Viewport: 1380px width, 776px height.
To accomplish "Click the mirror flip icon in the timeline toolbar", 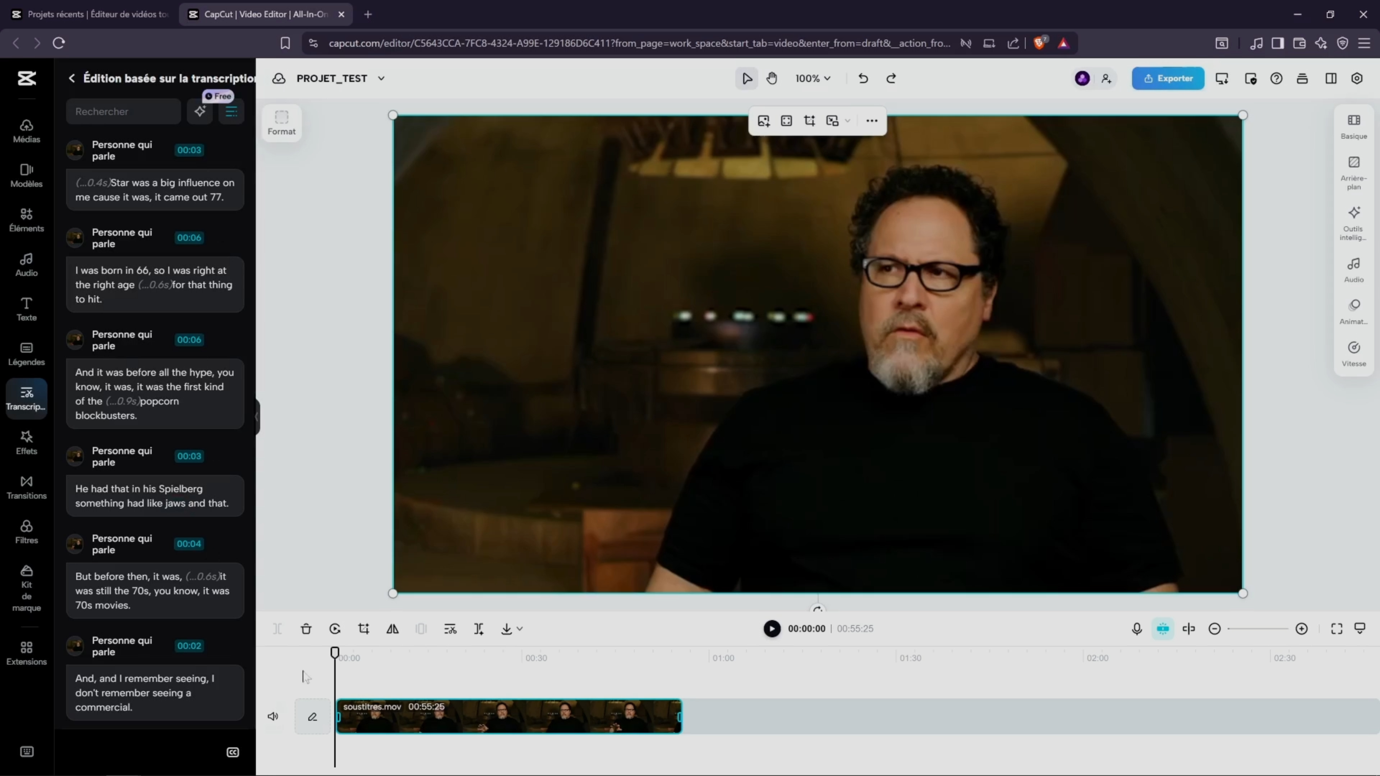I will [393, 629].
